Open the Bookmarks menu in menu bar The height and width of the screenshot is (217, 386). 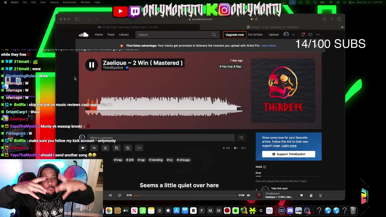[x=70, y=2]
